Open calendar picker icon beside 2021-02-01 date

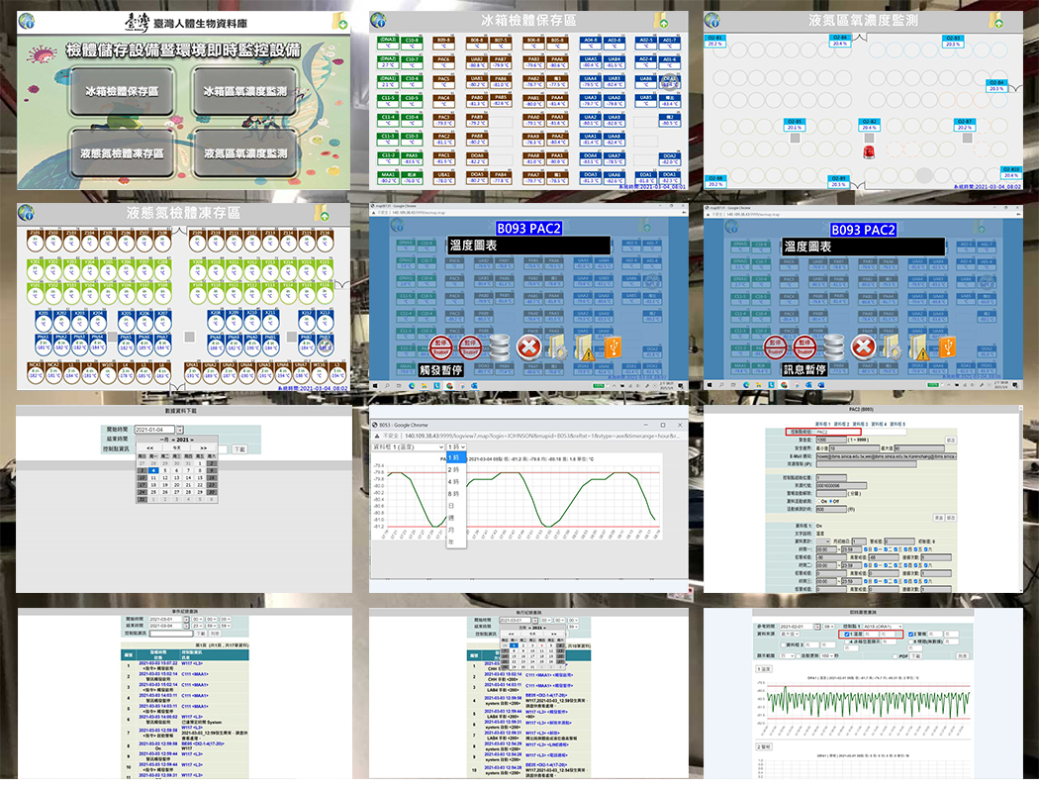point(817,627)
